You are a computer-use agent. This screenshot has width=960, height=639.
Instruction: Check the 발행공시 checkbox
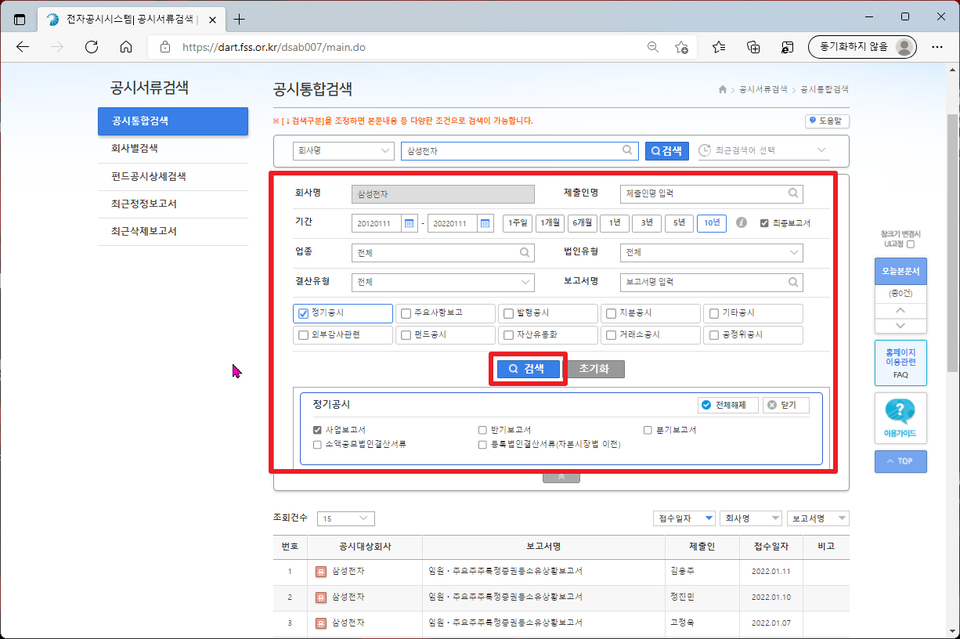(x=509, y=313)
